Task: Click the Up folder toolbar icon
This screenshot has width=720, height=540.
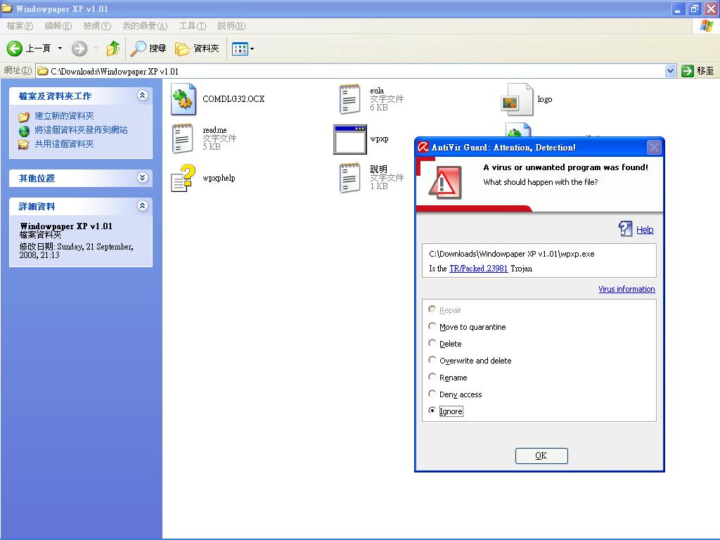Action: 112,49
